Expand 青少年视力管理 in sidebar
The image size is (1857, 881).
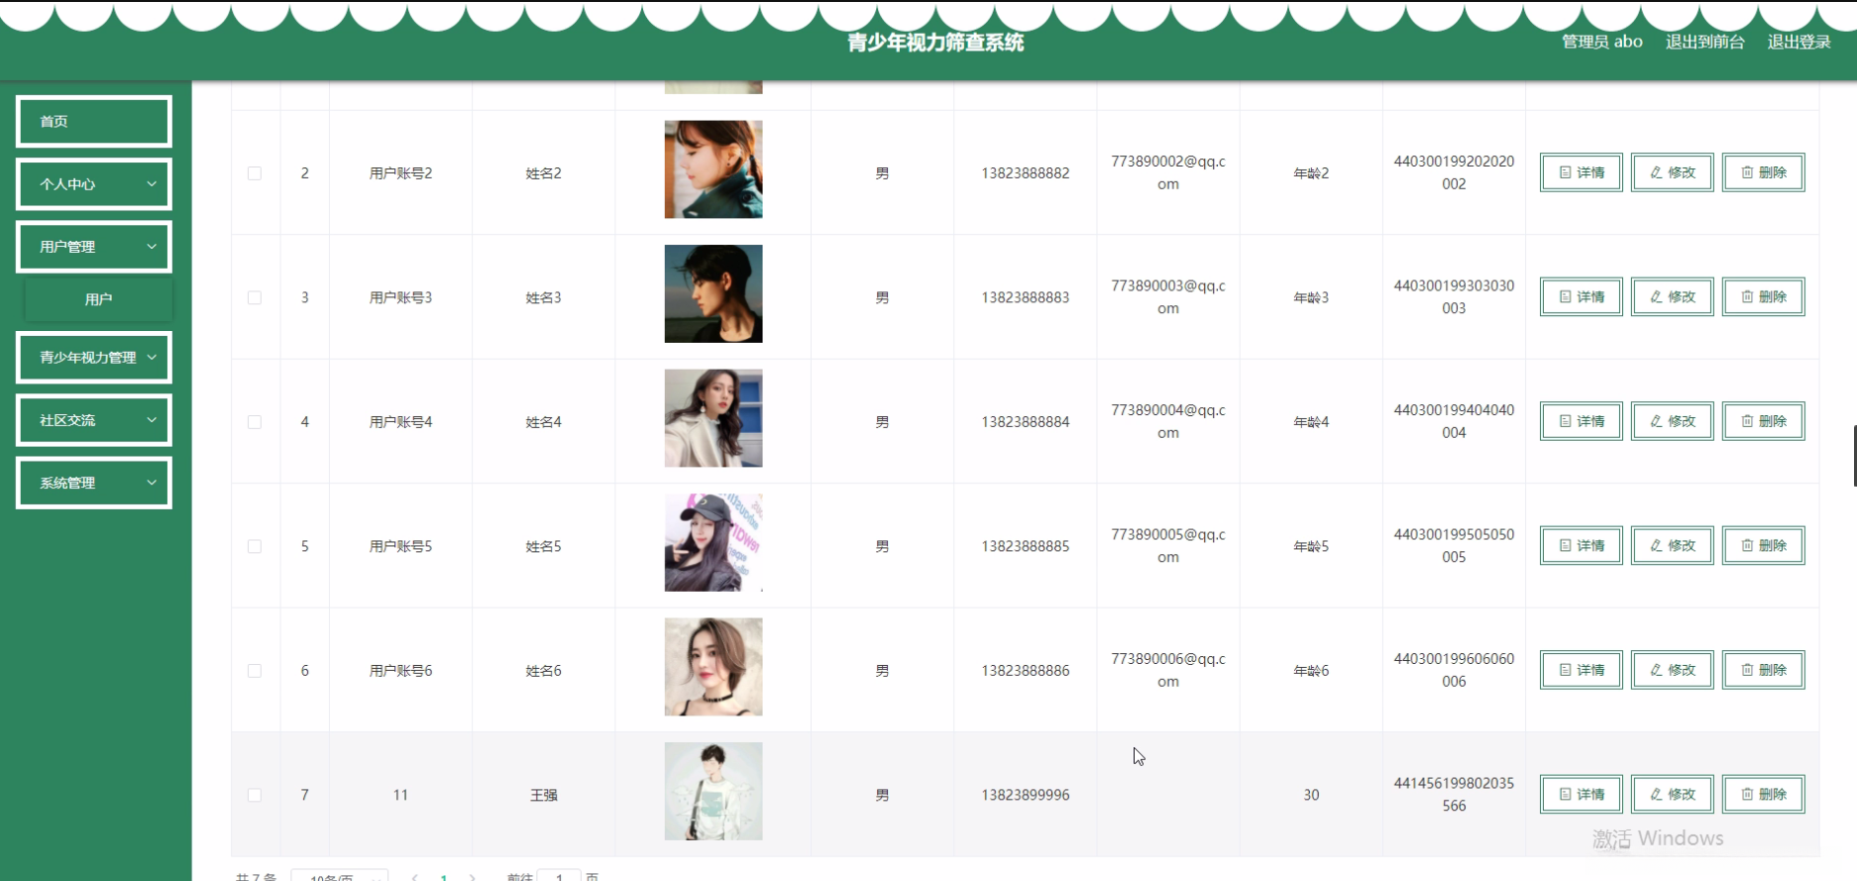click(94, 358)
